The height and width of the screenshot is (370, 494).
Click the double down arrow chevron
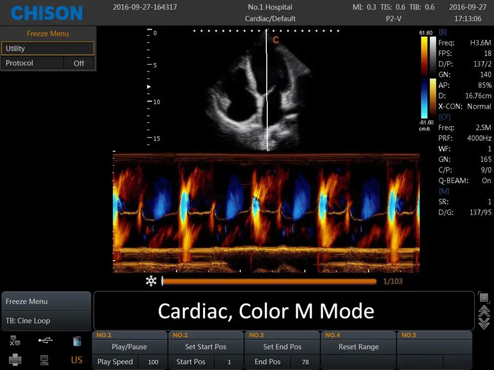pos(484,324)
